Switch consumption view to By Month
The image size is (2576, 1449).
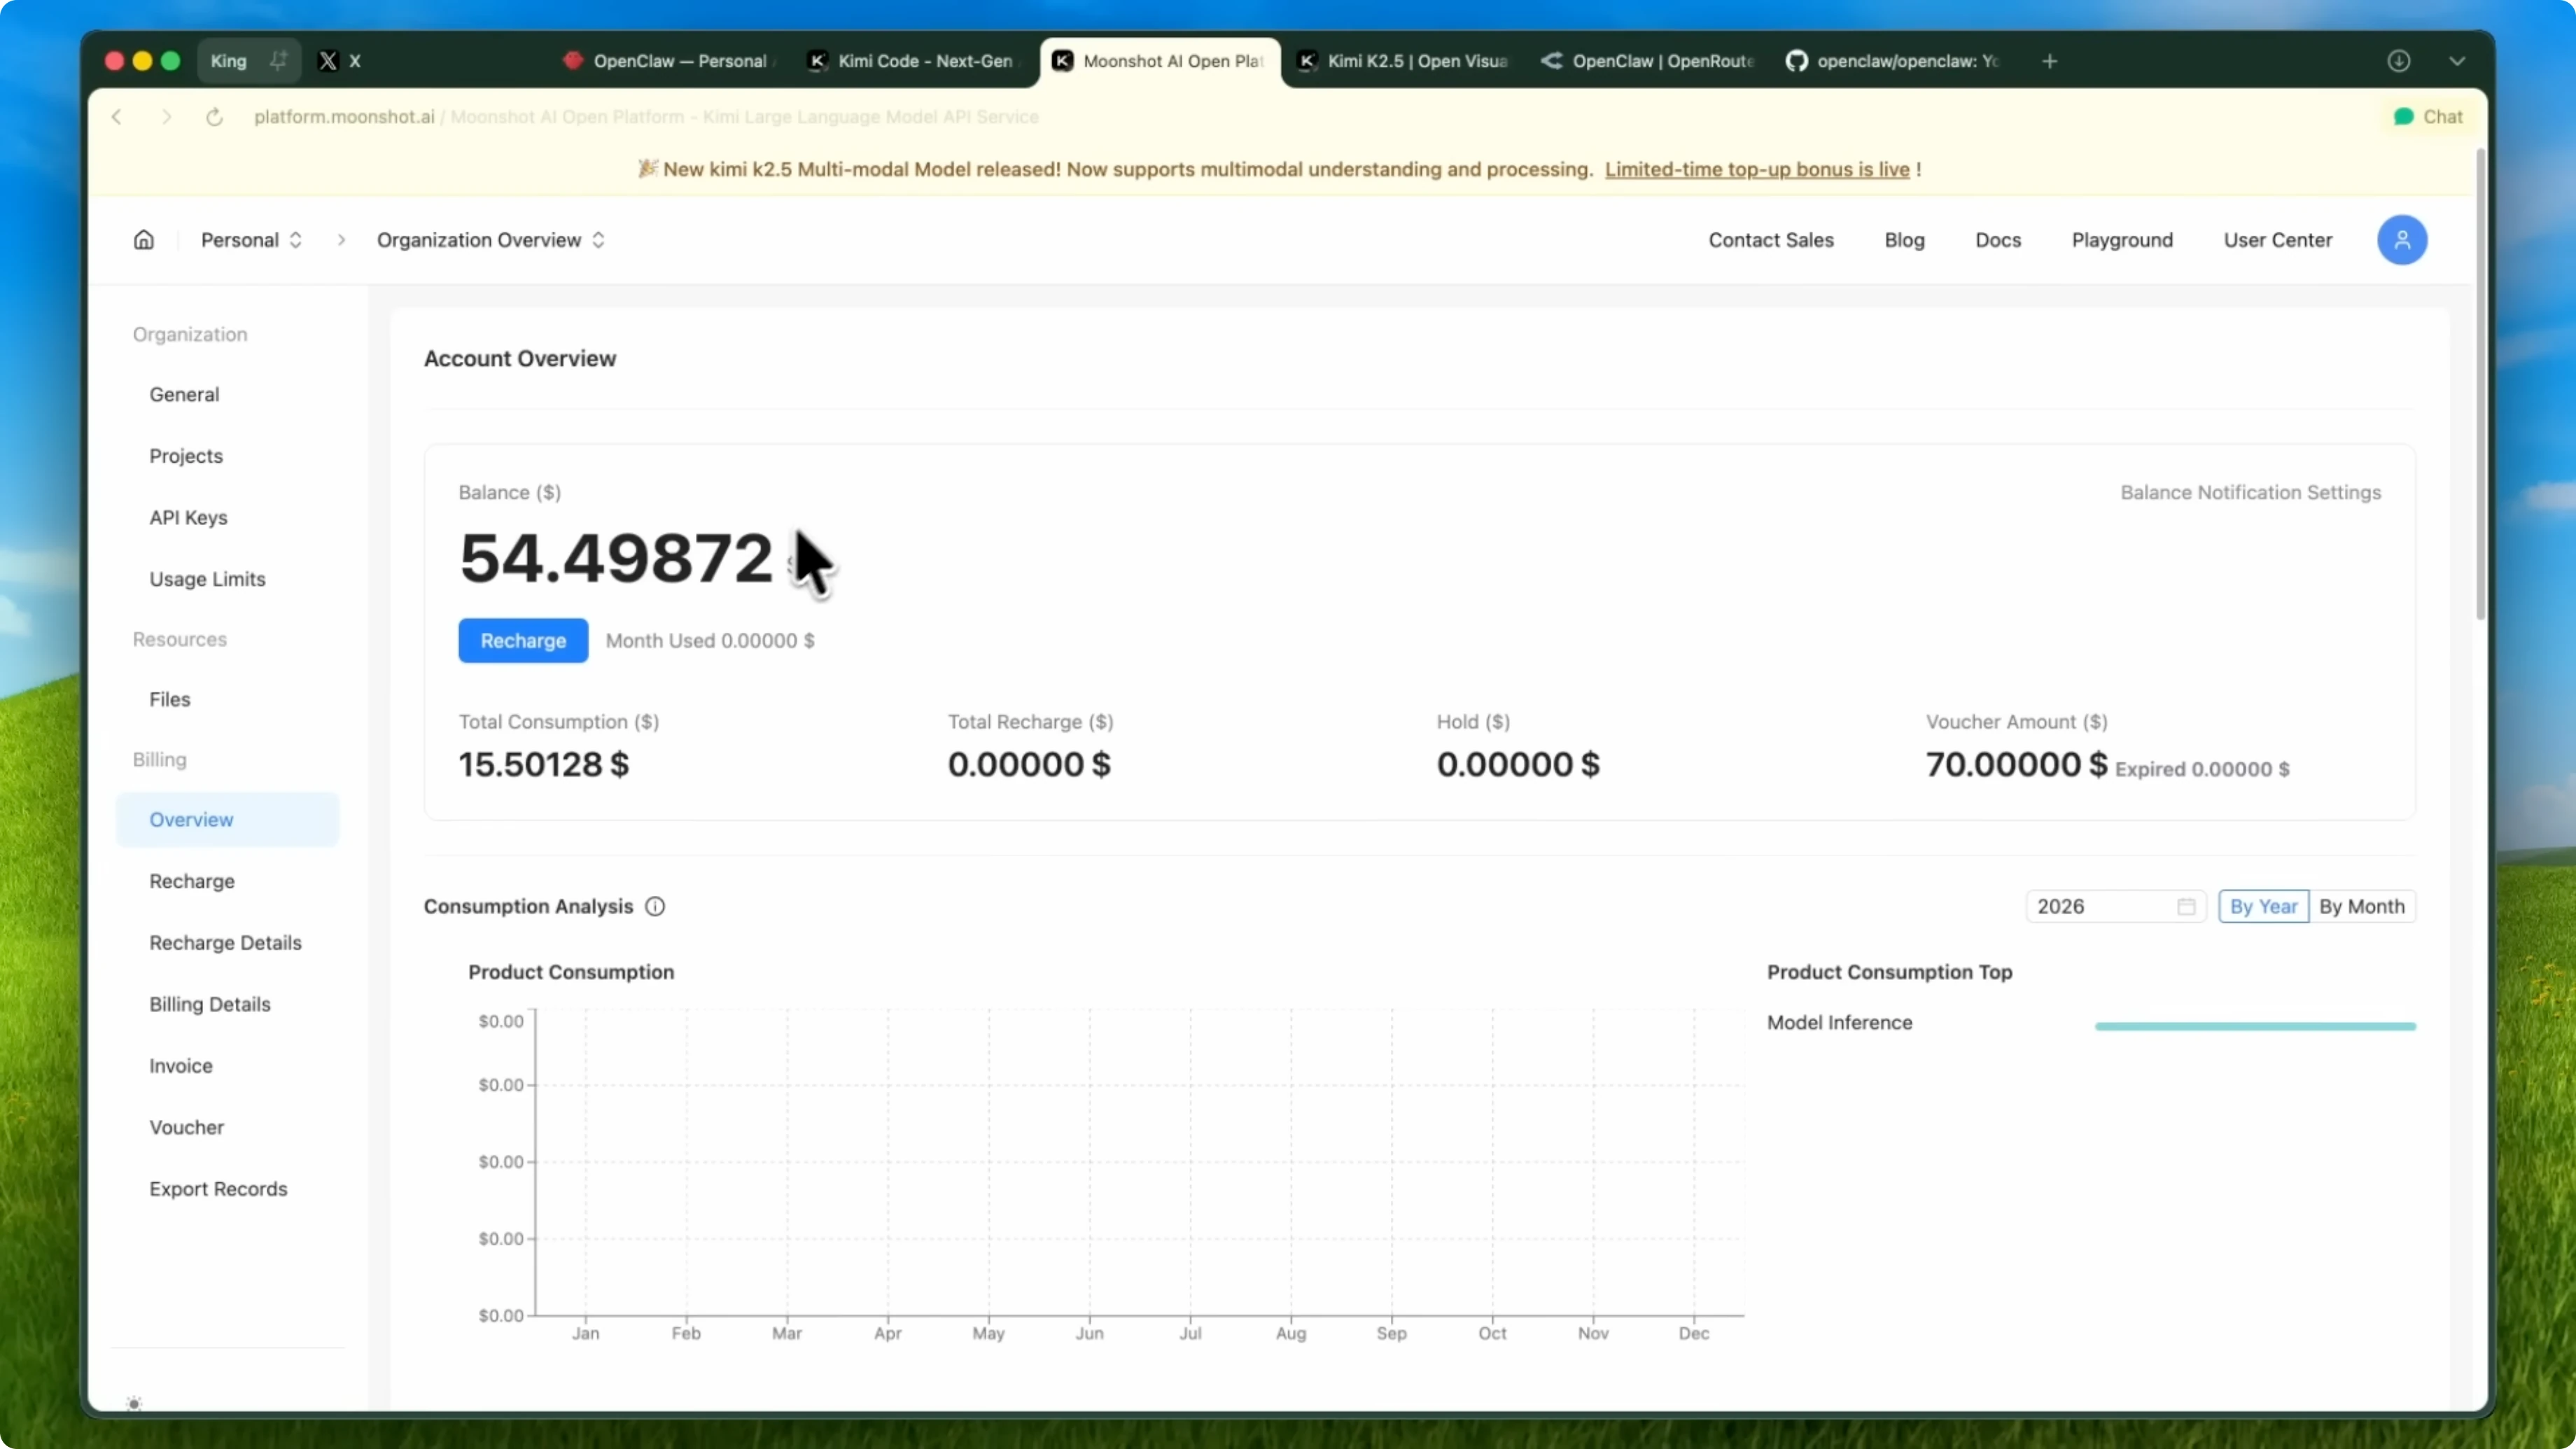[2362, 906]
